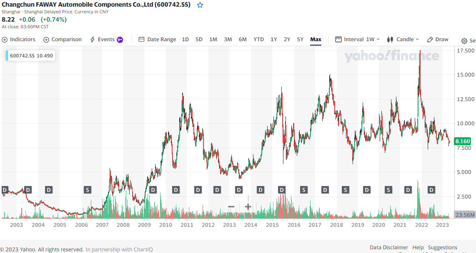Click the dividend marker in 2012
The width and height of the screenshot is (476, 253).
click(217, 190)
